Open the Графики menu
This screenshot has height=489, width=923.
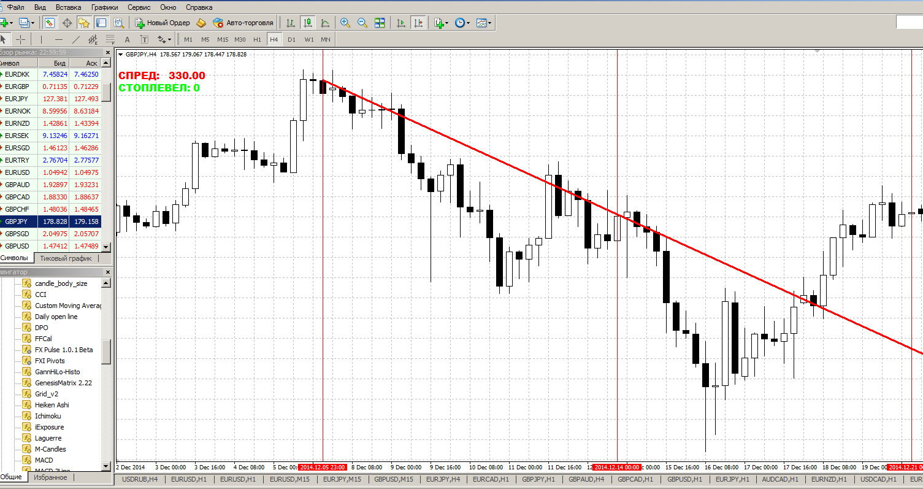pos(105,7)
